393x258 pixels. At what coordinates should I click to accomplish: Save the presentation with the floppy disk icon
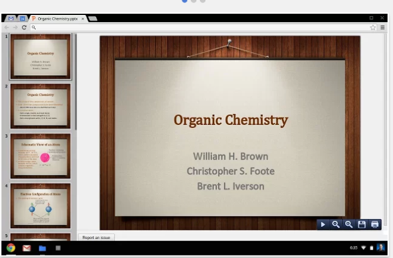pos(362,225)
